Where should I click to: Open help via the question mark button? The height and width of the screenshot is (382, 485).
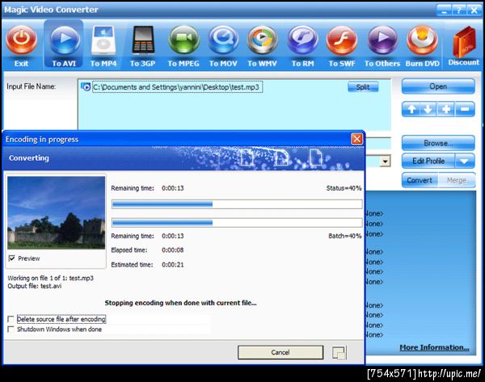pyautogui.click(x=458, y=10)
